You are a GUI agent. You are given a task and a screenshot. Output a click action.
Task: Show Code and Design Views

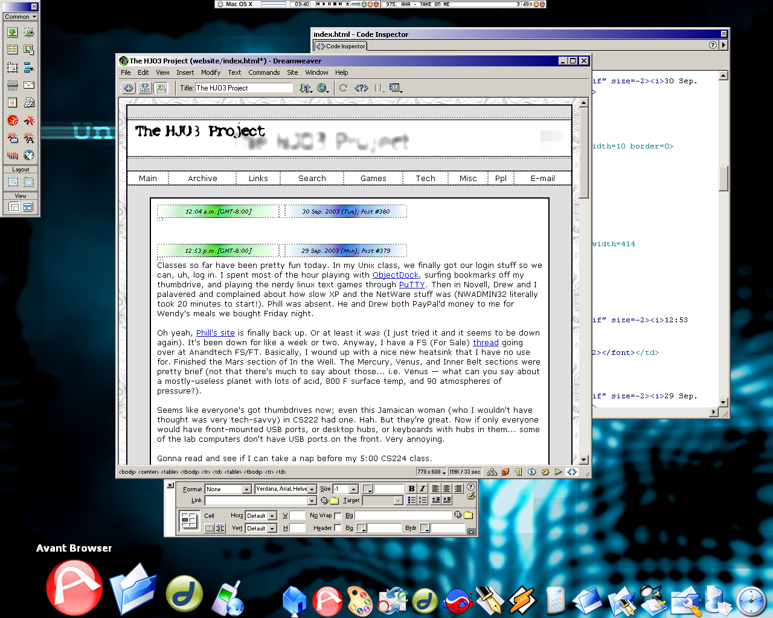click(x=145, y=88)
